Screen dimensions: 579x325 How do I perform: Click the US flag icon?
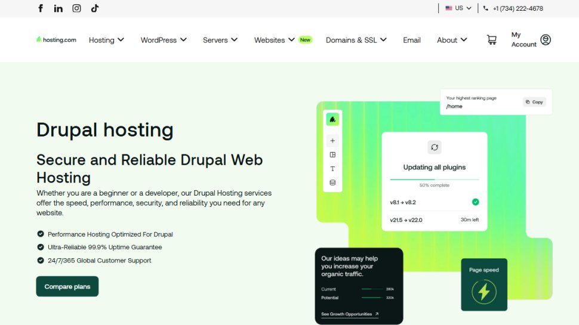(x=449, y=8)
